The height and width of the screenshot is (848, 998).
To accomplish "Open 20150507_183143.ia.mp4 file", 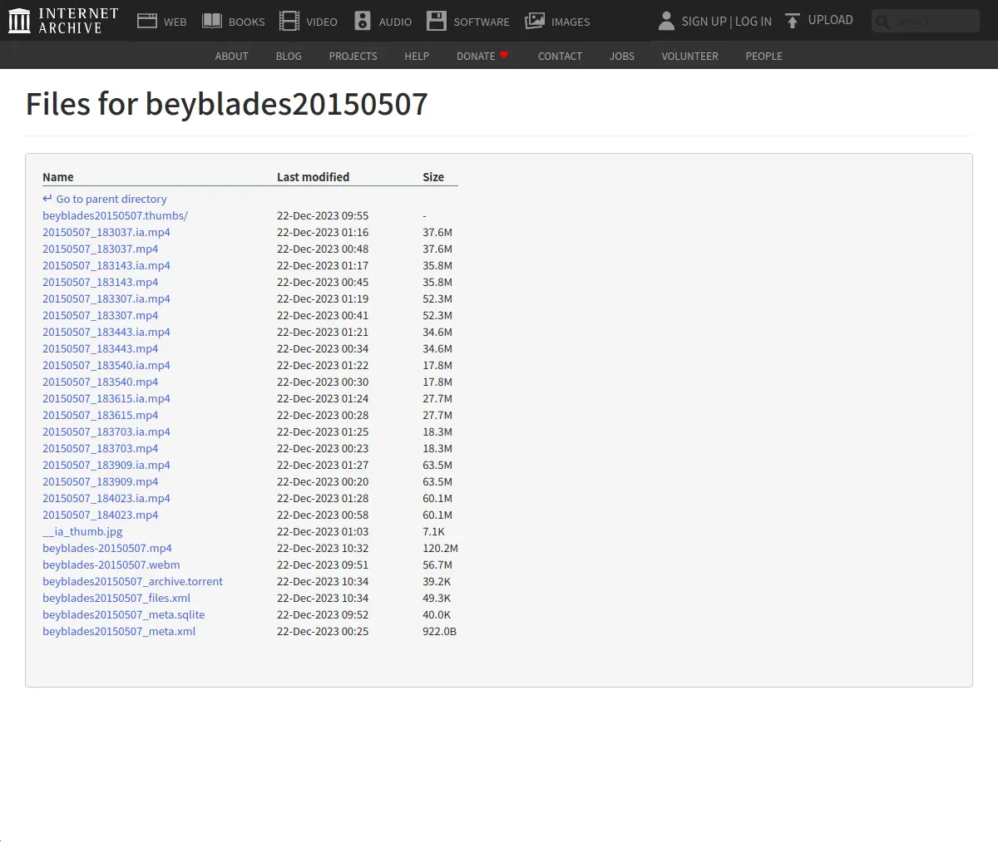I will pos(106,265).
